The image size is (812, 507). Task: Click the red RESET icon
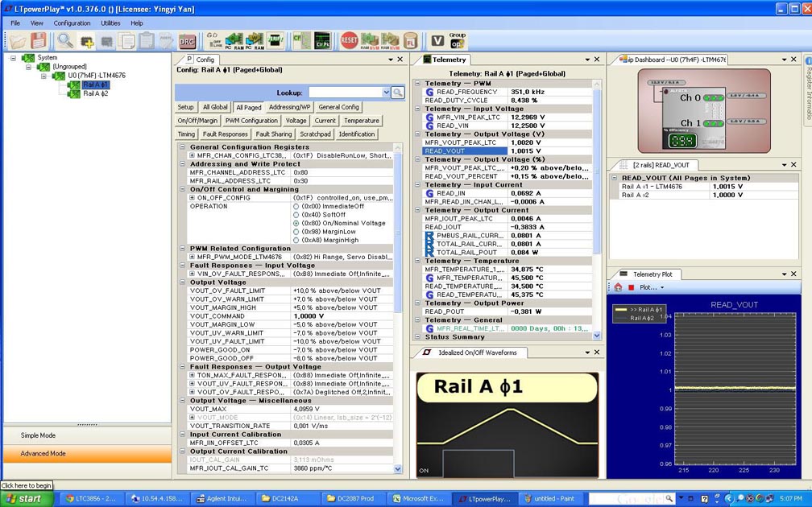[x=349, y=40]
